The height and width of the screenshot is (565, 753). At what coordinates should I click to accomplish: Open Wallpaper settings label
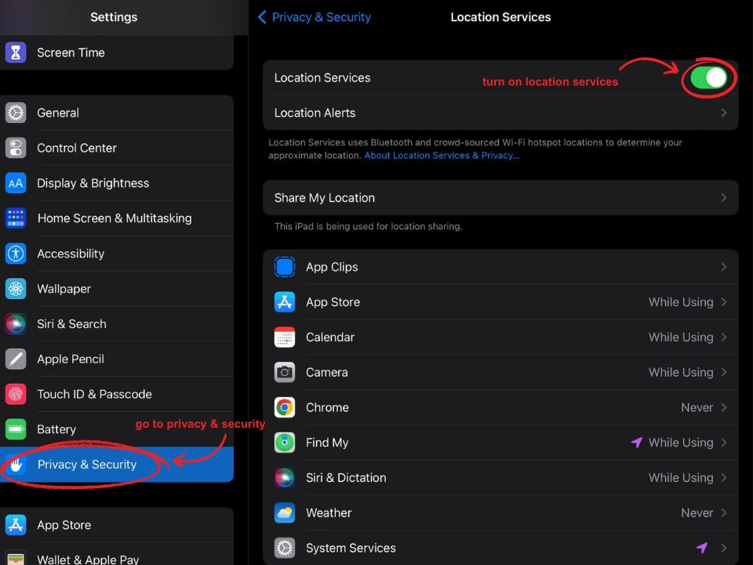[64, 289]
